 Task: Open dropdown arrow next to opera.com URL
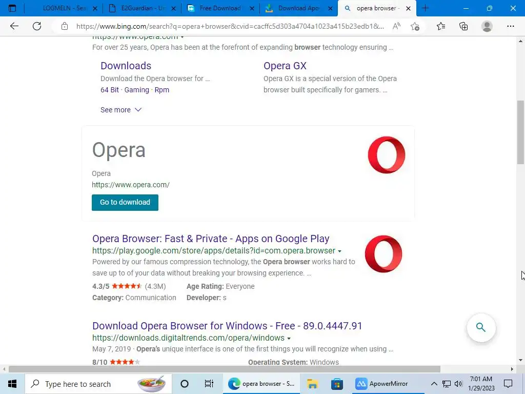point(182,37)
